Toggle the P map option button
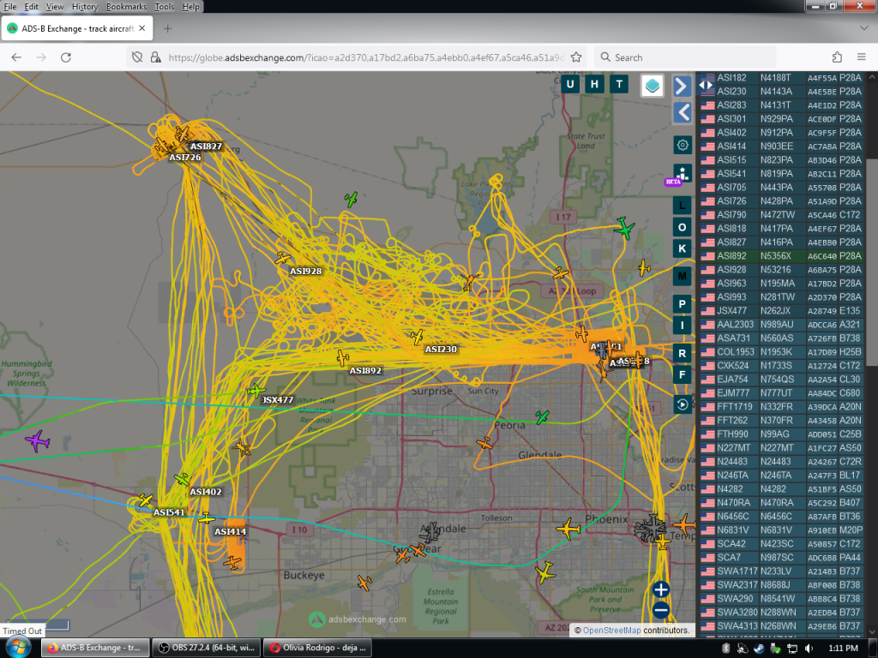878x658 pixels. [x=682, y=304]
